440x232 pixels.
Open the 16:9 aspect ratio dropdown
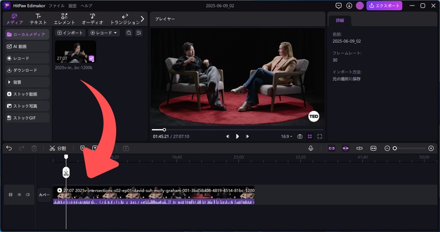pos(287,136)
